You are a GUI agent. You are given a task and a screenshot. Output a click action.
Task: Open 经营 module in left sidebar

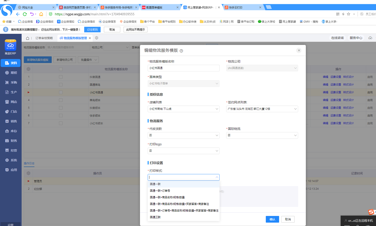11,151
